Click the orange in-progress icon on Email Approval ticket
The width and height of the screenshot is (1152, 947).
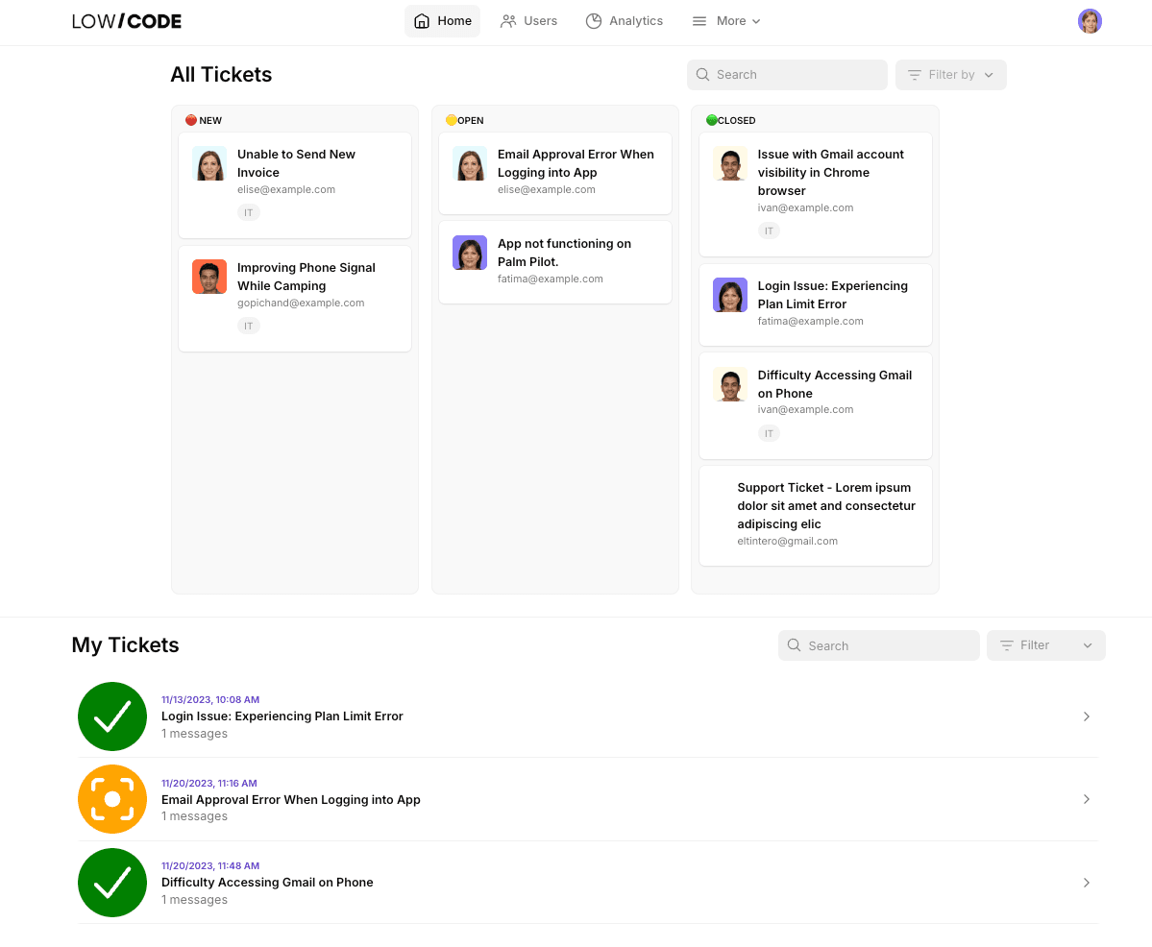tap(111, 798)
